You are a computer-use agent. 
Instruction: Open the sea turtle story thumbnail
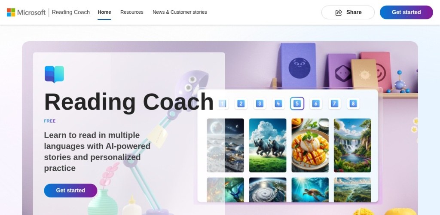[x=310, y=190]
